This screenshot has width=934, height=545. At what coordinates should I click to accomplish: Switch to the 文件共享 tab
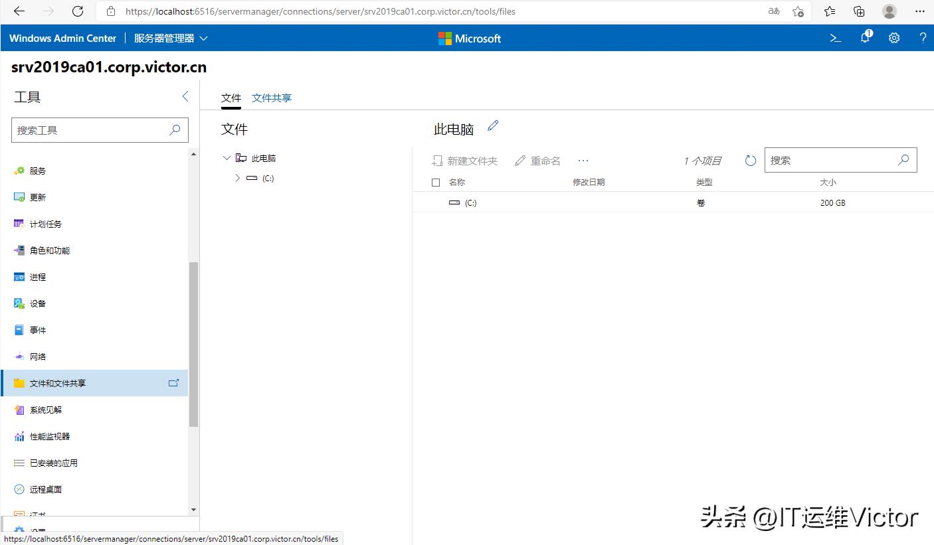click(271, 97)
